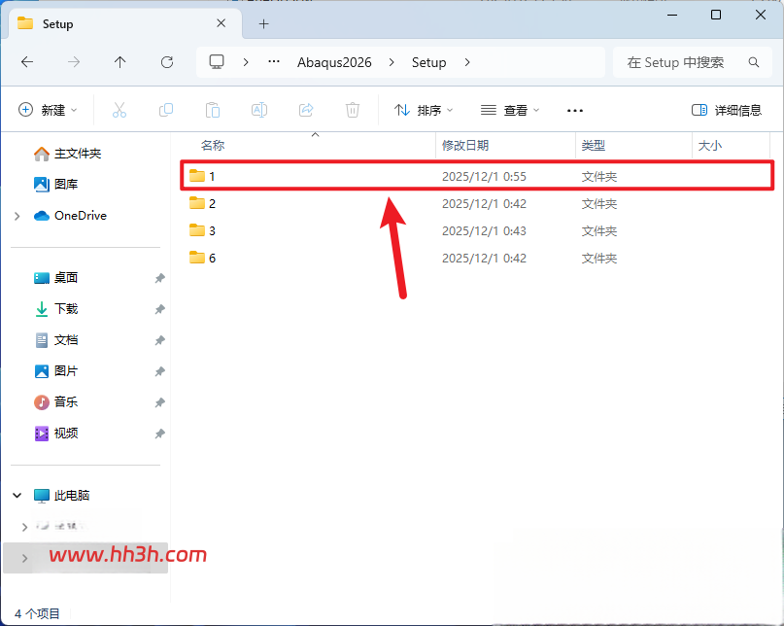This screenshot has height=626, width=784.
Task: Collapse the 此电脑 tree node
Action: click(x=17, y=496)
